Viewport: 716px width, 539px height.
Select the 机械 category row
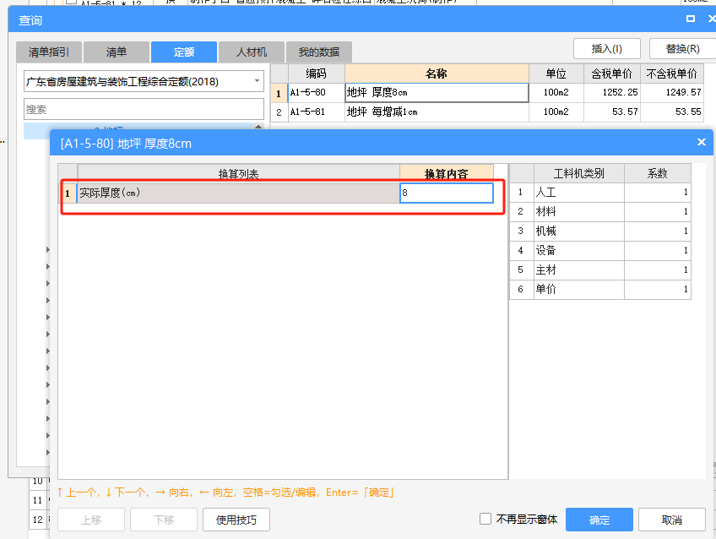point(600,231)
